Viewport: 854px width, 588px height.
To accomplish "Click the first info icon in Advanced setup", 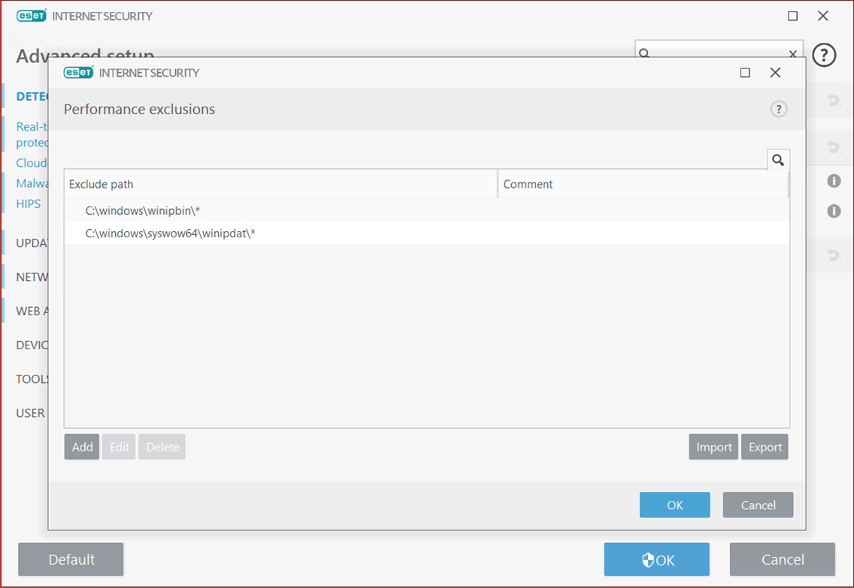I will 834,180.
